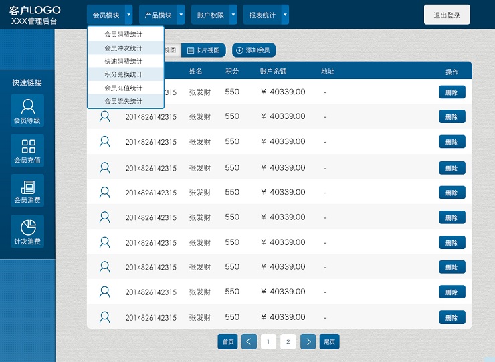Select 积分兑换统计 menu entry
This screenshot has width=495, height=362.
[124, 74]
